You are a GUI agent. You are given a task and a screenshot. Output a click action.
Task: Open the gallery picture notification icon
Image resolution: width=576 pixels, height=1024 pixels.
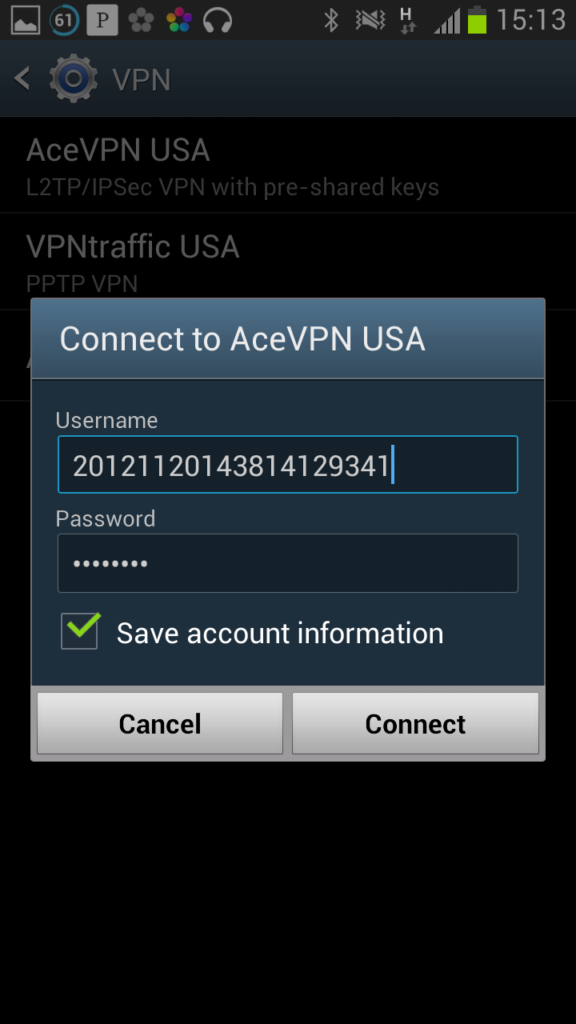[x=26, y=20]
